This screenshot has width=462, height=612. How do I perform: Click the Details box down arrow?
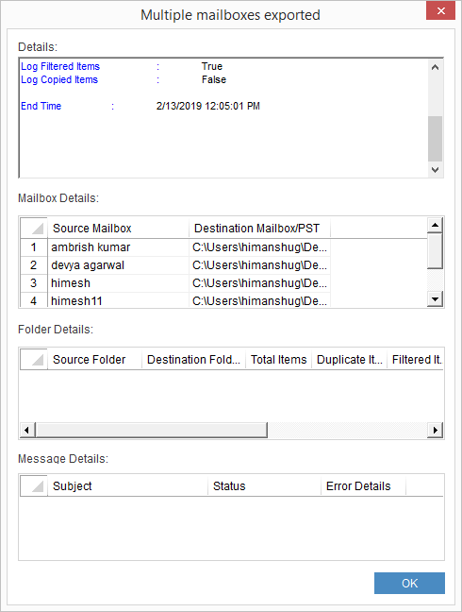435,170
